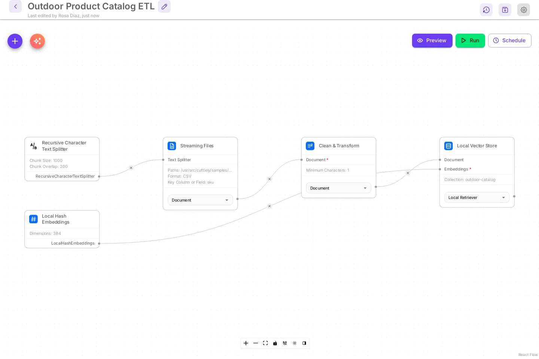
Task: Click 'Dimensions: 384' text
Action: [x=45, y=233]
